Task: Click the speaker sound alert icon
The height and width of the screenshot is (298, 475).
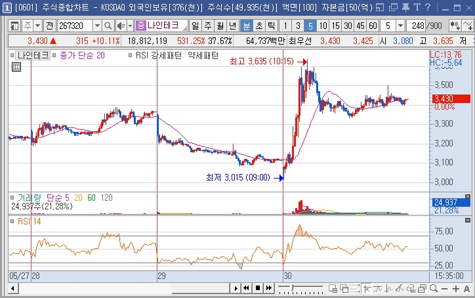Action: click(x=121, y=26)
